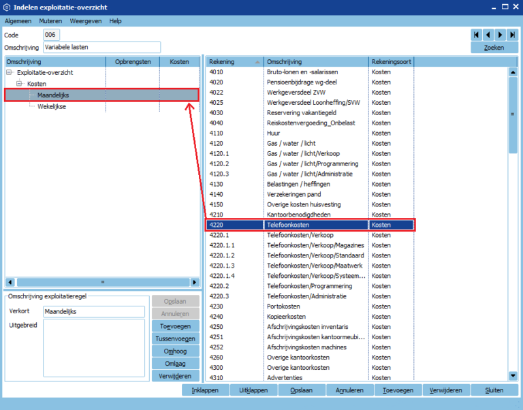Go to the first record navigation arrow
523x410 pixels.
point(477,35)
